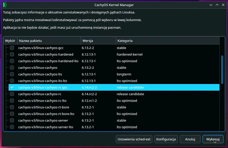Viewport: 228px width, 148px height.
Task: Select the cachyos-v3/linux-cachyos checkbox
Action: 12,68
